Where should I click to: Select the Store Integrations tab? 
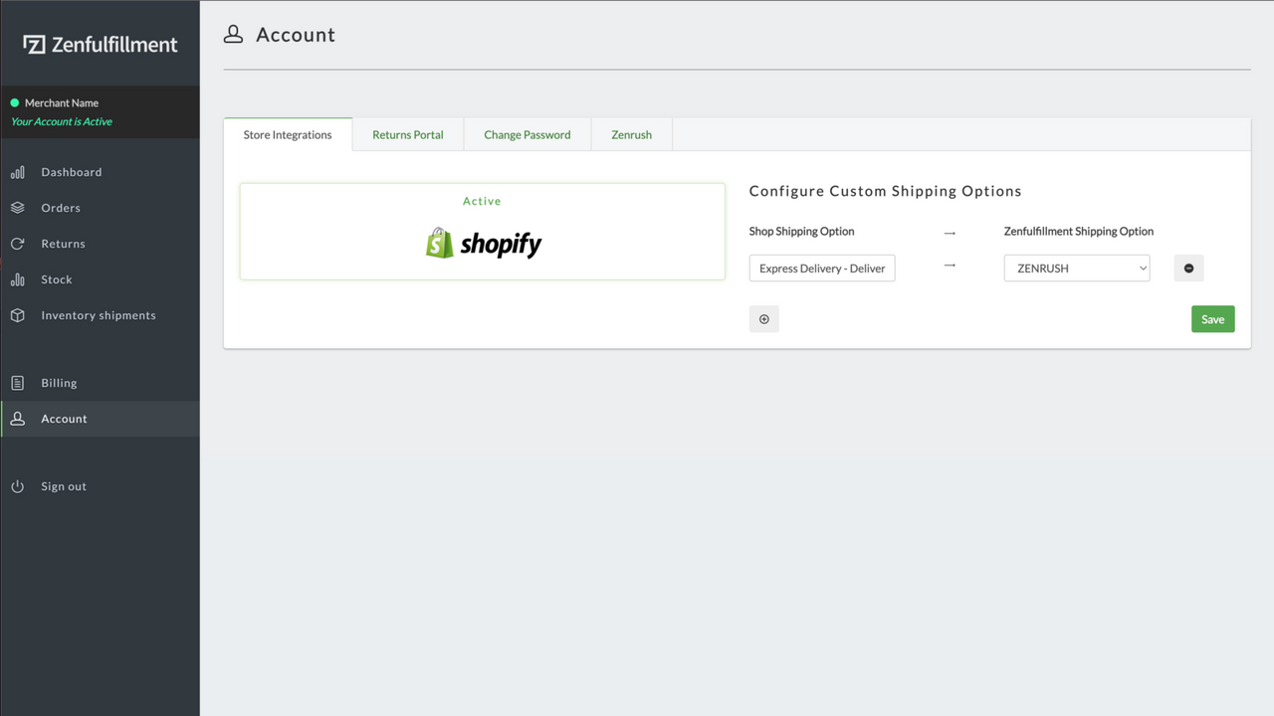(x=288, y=135)
